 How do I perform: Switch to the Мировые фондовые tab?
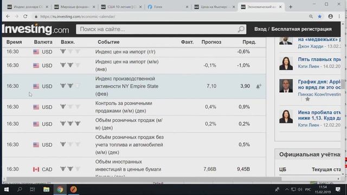[74, 7]
